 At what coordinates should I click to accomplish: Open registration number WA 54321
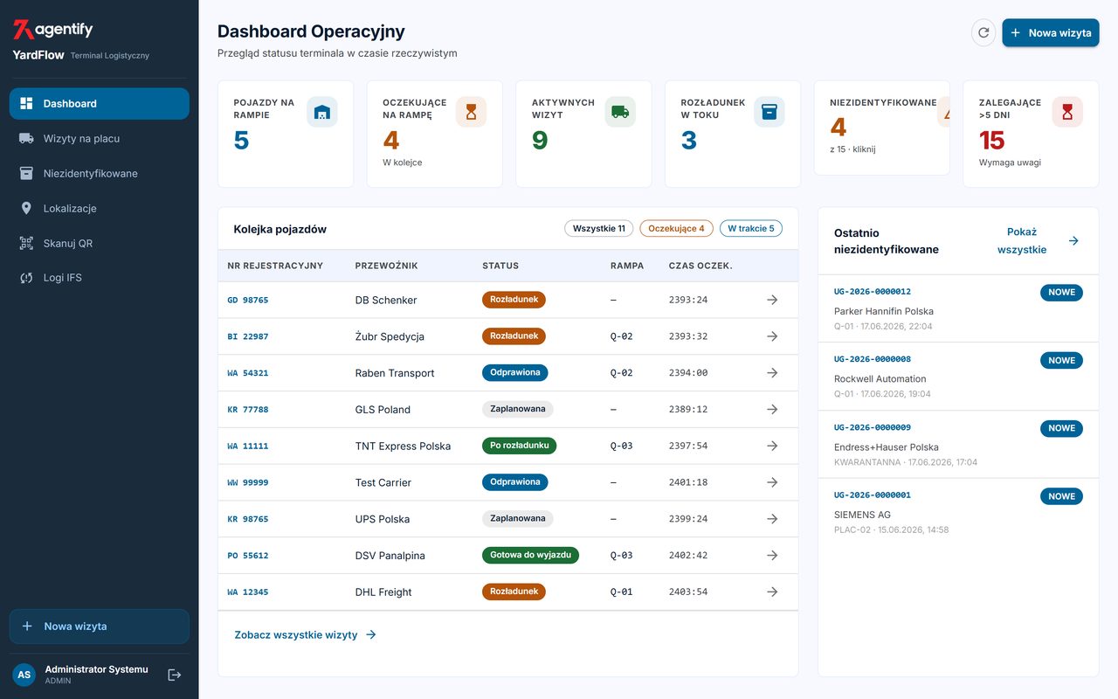[x=248, y=373]
